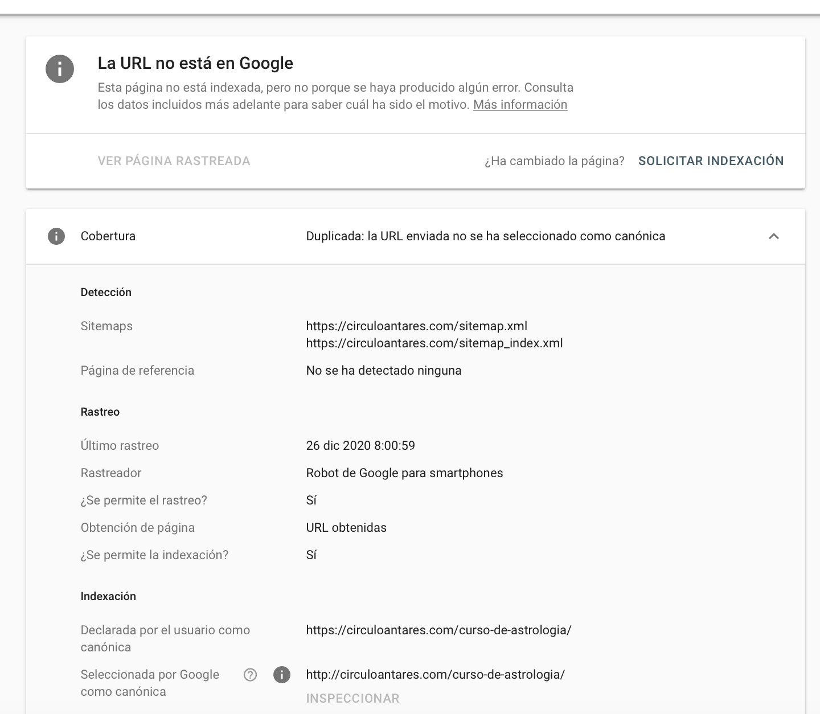820x714 pixels.
Task: Select the sitemap.xml URL text
Action: [417, 326]
